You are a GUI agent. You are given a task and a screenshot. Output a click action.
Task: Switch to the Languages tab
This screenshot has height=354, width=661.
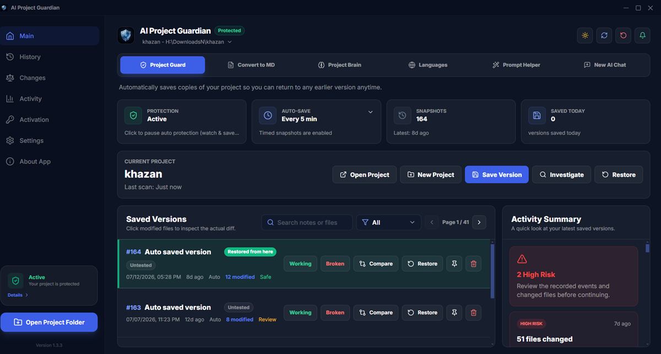428,65
